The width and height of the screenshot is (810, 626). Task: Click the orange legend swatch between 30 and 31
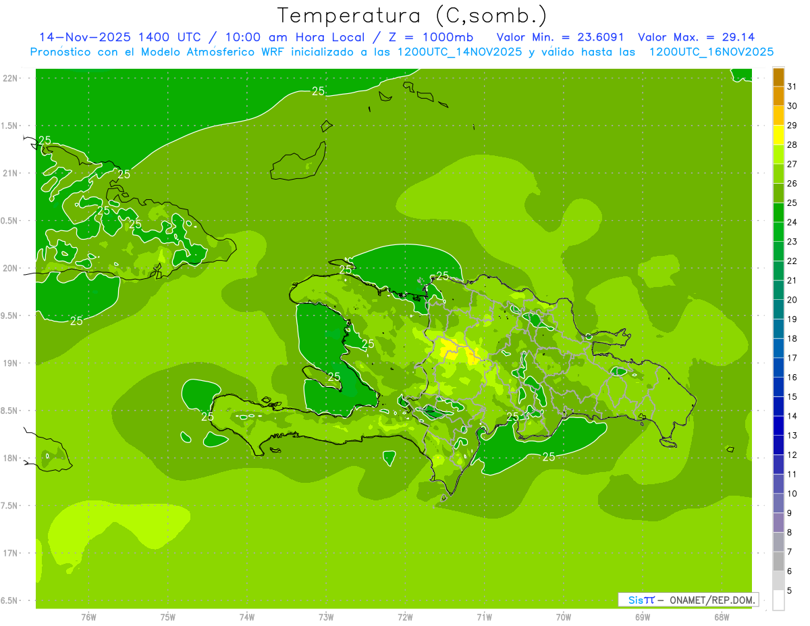(778, 97)
